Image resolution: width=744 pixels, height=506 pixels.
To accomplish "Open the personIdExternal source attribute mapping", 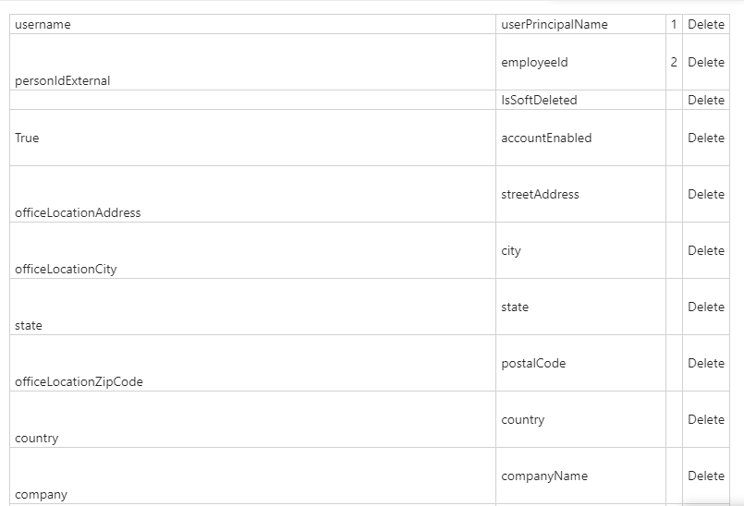I will [x=62, y=80].
